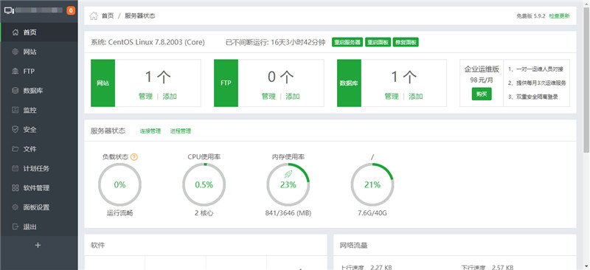Click the green 网站 card label
Image resolution: width=590 pixels, height=270 pixels.
coord(103,83)
